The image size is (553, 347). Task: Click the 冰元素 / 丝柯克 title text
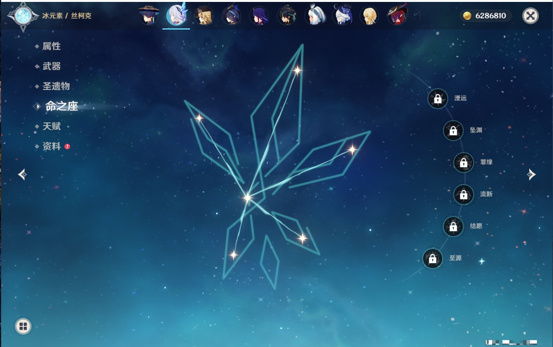[x=67, y=16]
